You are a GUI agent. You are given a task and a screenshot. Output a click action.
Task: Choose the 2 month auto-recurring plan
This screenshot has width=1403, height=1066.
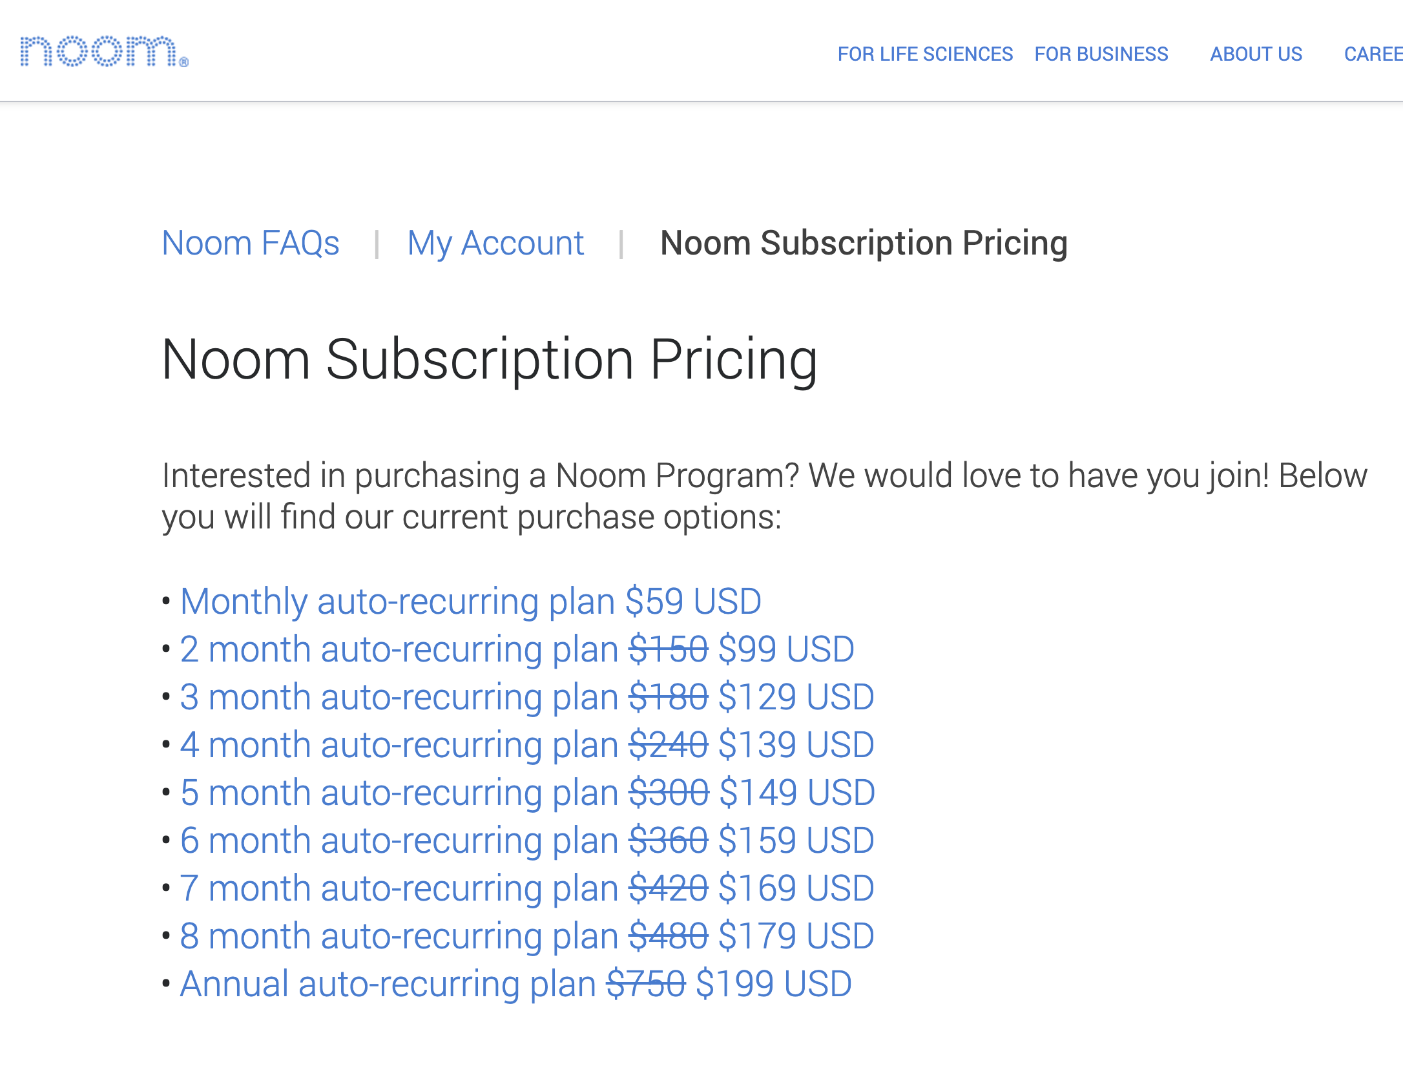(x=517, y=649)
